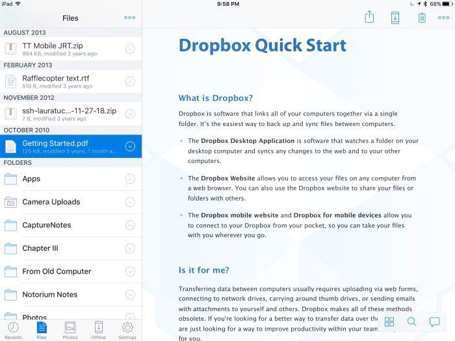Expand options chevron for TT Mobile JRT.zip
This screenshot has height=341, width=455.
coord(130,49)
